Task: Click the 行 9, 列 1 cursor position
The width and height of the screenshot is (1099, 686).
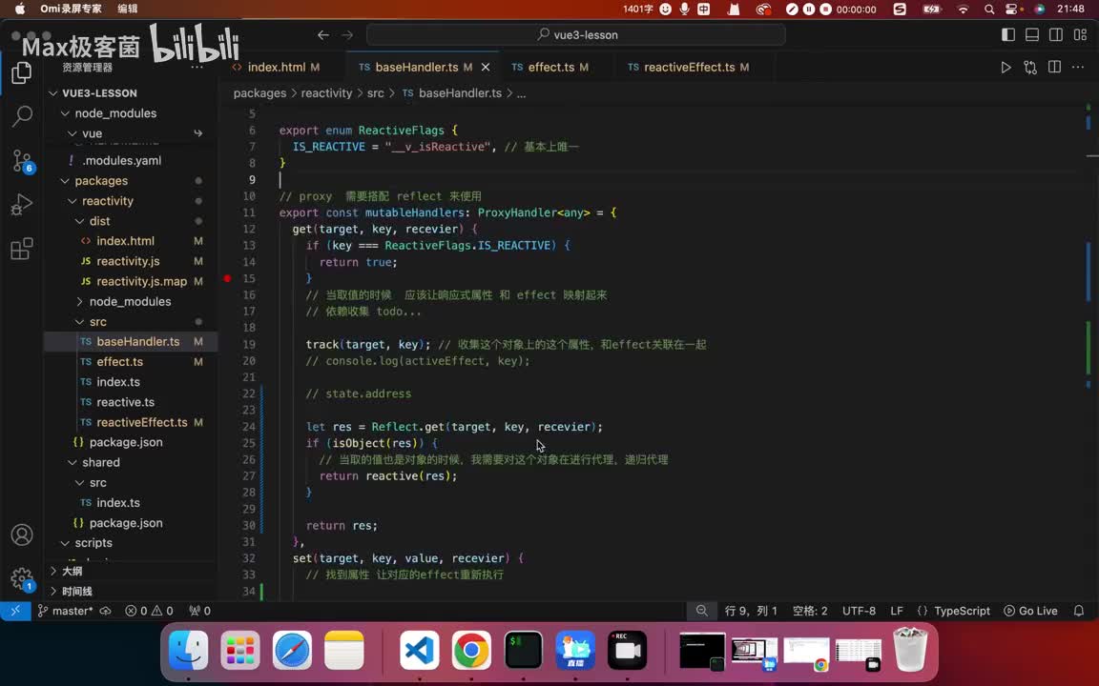Action: pyautogui.click(x=751, y=611)
